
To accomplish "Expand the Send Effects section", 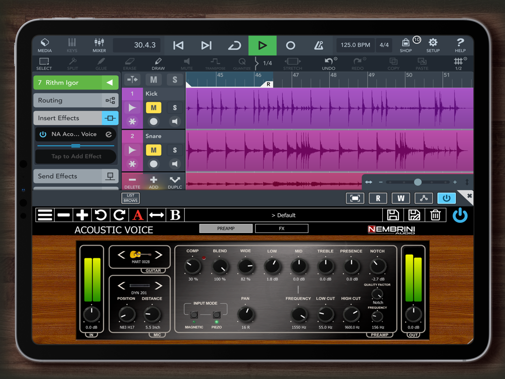I will coord(76,176).
